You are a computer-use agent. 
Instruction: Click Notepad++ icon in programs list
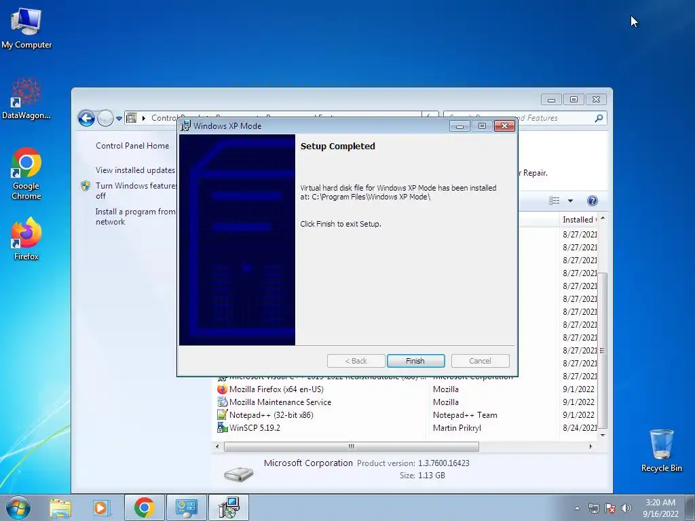pos(222,414)
